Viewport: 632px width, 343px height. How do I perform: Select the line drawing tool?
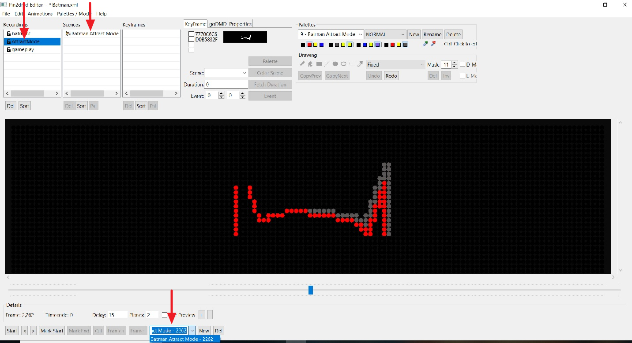[x=327, y=64]
